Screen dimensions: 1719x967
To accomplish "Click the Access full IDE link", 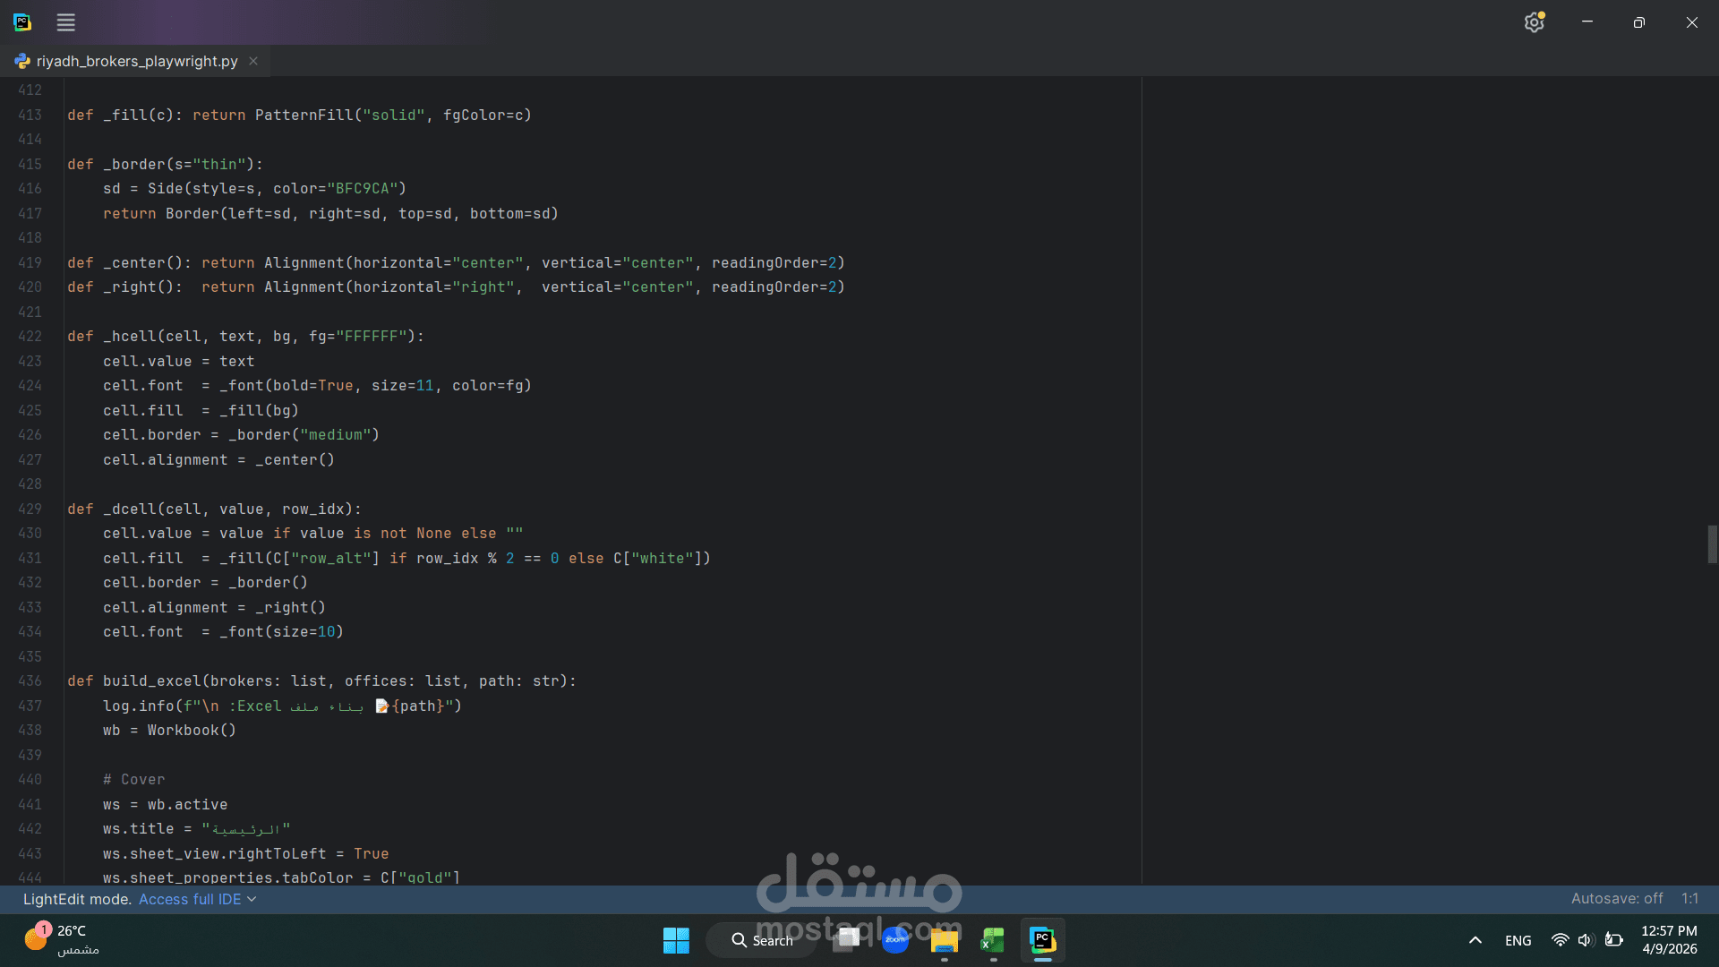I will point(189,899).
